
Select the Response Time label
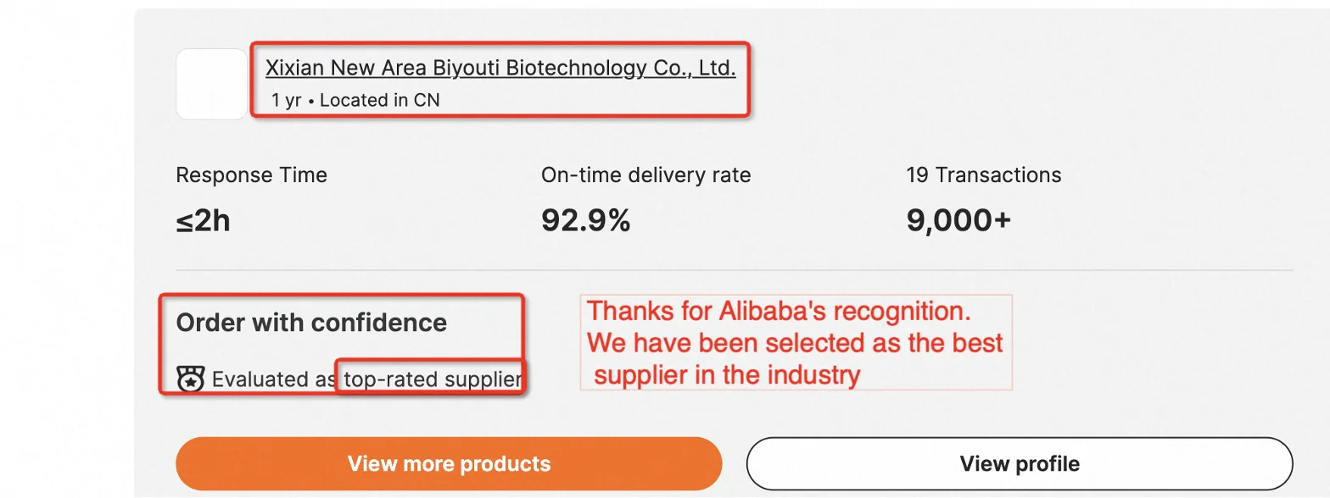tap(251, 175)
